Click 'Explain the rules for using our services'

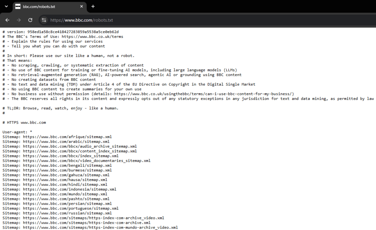(53, 41)
